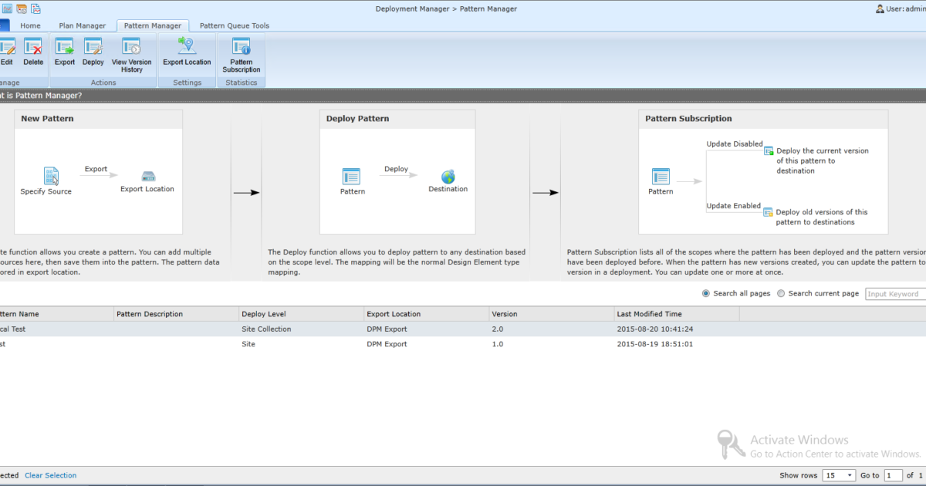Select the Search all pages radio button
Screen dimensions: 926x486
pos(706,294)
